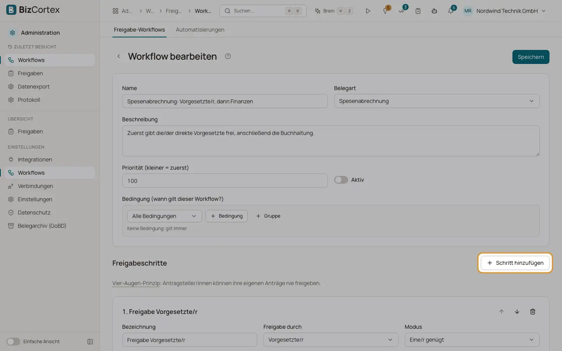Image resolution: width=562 pixels, height=351 pixels.
Task: Click the Speichern button
Action: point(531,57)
